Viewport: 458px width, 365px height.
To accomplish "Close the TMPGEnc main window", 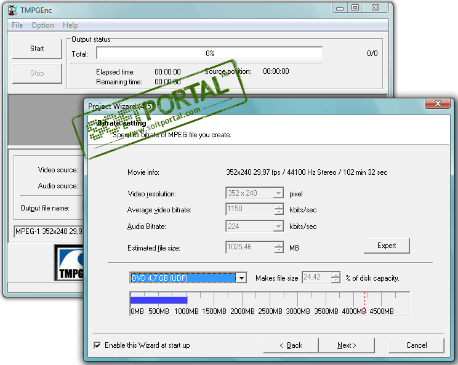I will 376,8.
